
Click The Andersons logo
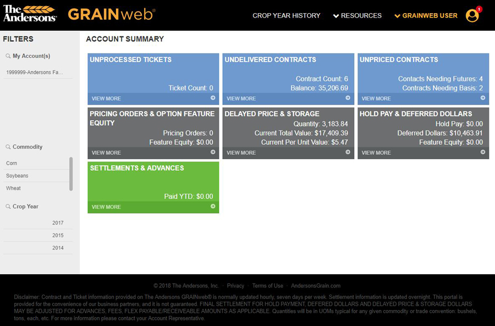tap(30, 14)
